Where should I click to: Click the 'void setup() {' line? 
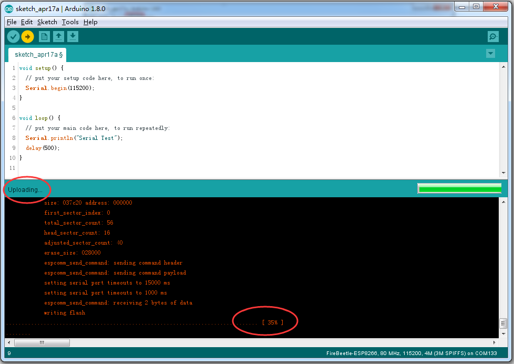coord(42,68)
